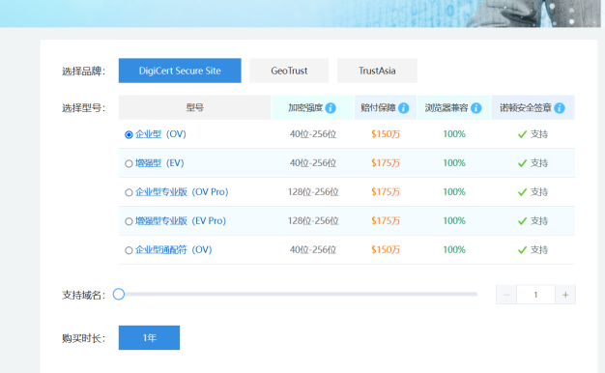Screen dimensions: 605x373
Task: Click info icon next to 加密强度
Action: (x=331, y=108)
